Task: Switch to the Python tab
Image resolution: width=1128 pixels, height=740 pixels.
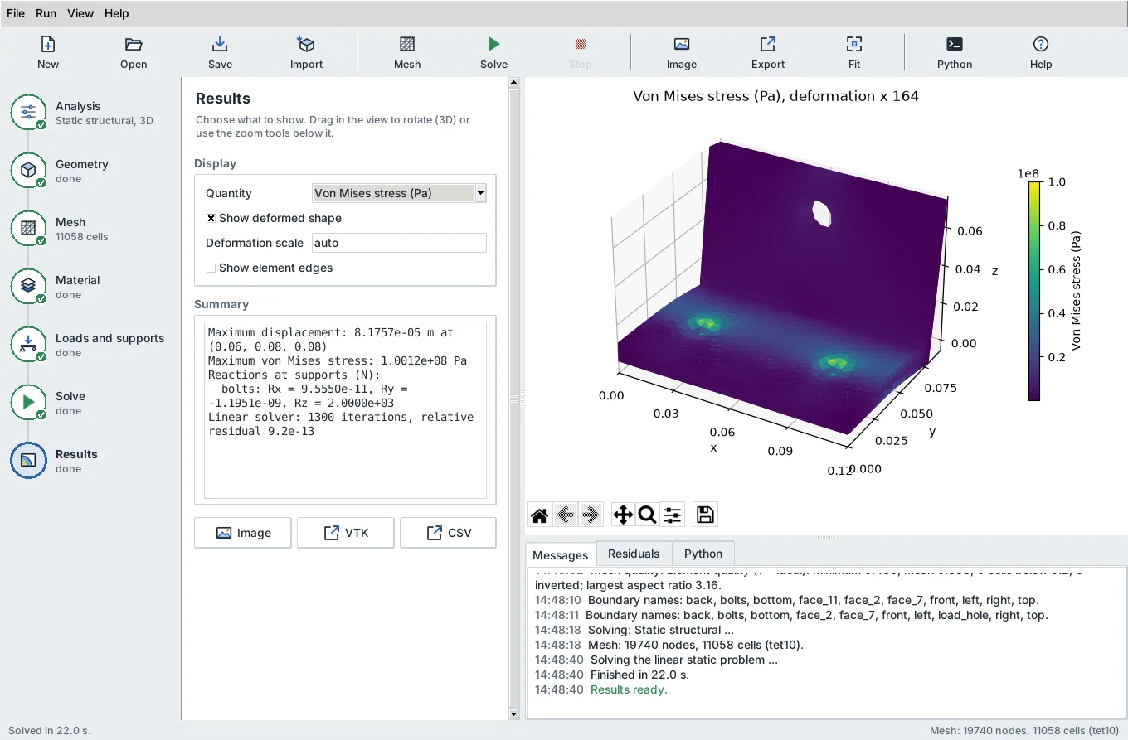Action: click(x=703, y=554)
